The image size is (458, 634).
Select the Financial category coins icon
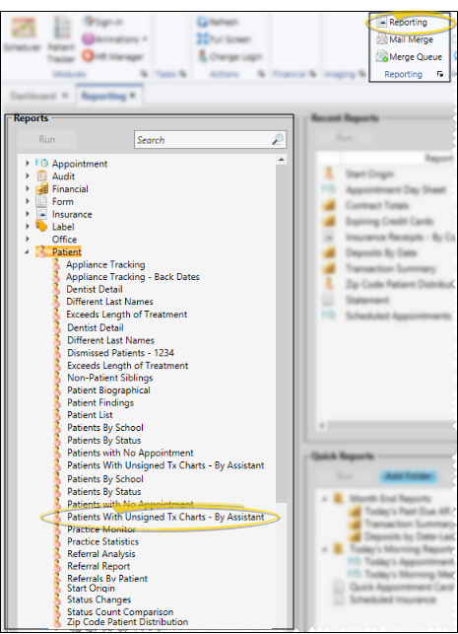pyautogui.click(x=41, y=189)
